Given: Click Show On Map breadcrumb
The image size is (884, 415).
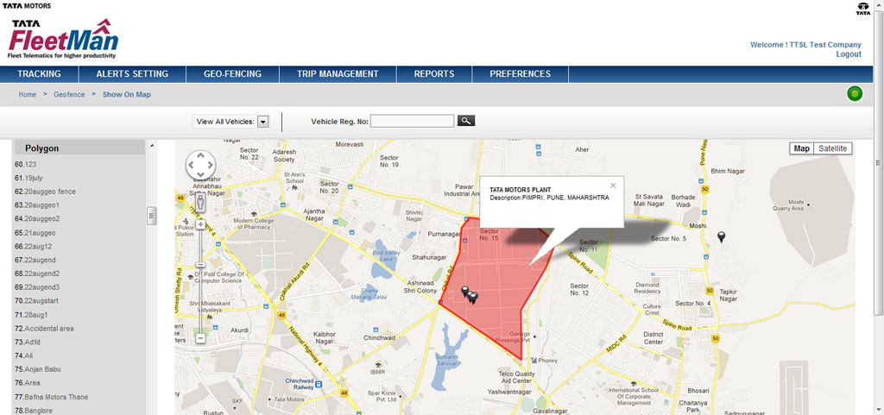Looking at the screenshot, I should [126, 95].
